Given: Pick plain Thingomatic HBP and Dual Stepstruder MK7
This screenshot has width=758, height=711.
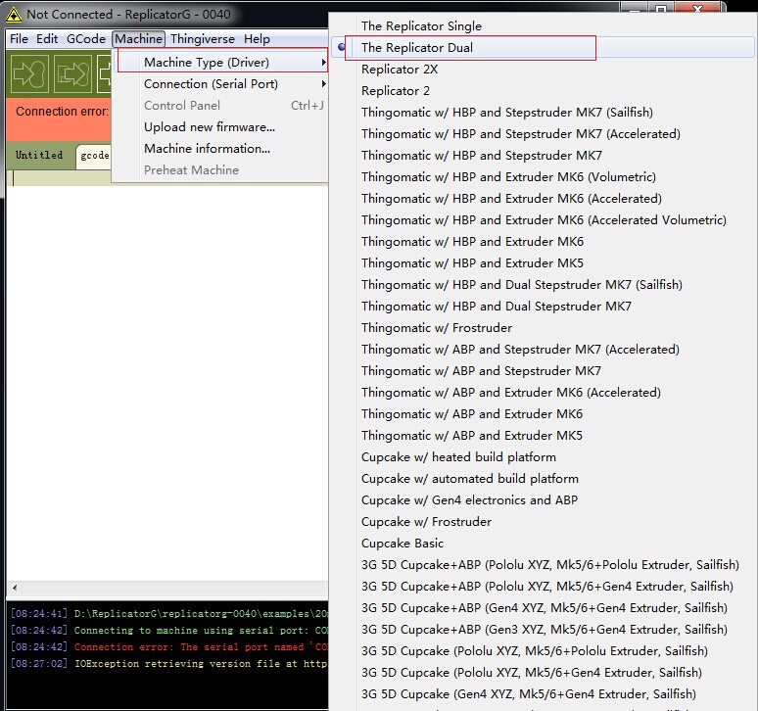Looking at the screenshot, I should coord(543,306).
